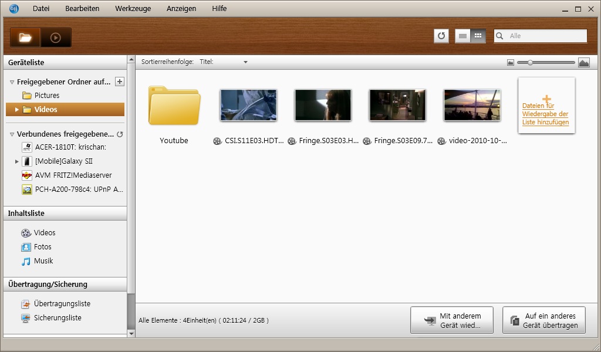
Task: Refresh the connected shared devices list
Action: (x=120, y=134)
